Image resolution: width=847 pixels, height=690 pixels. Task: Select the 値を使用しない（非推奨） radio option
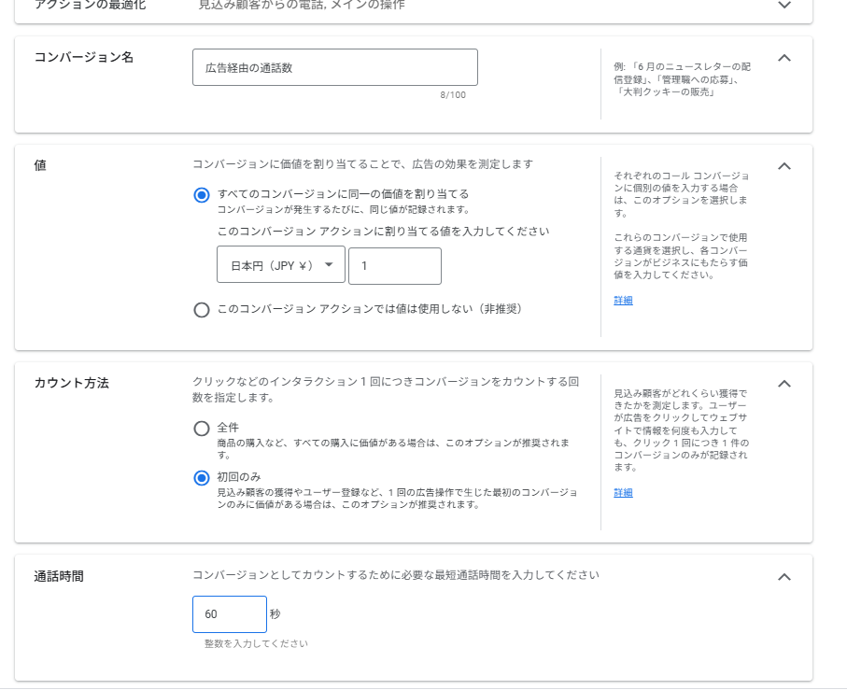pyautogui.click(x=201, y=310)
